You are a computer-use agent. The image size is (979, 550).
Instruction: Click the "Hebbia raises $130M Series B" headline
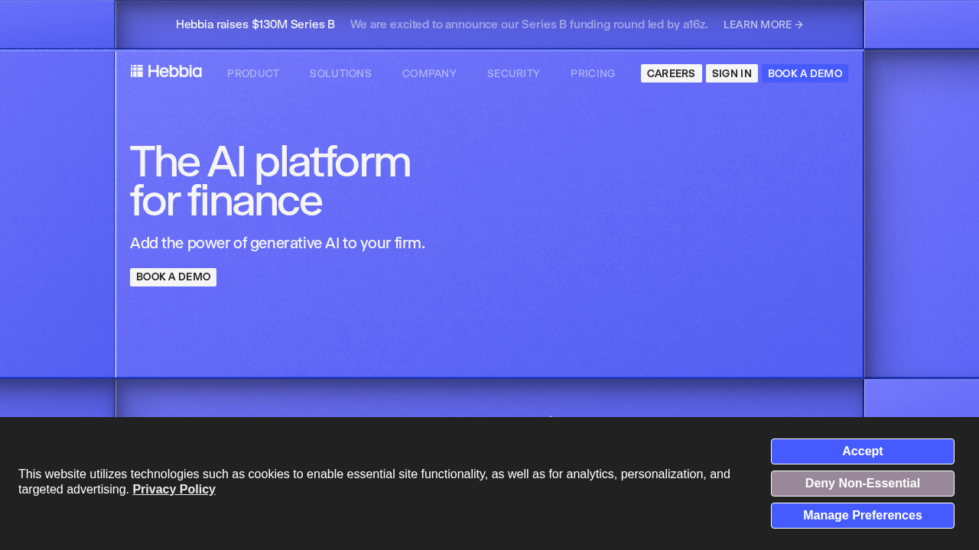[255, 24]
